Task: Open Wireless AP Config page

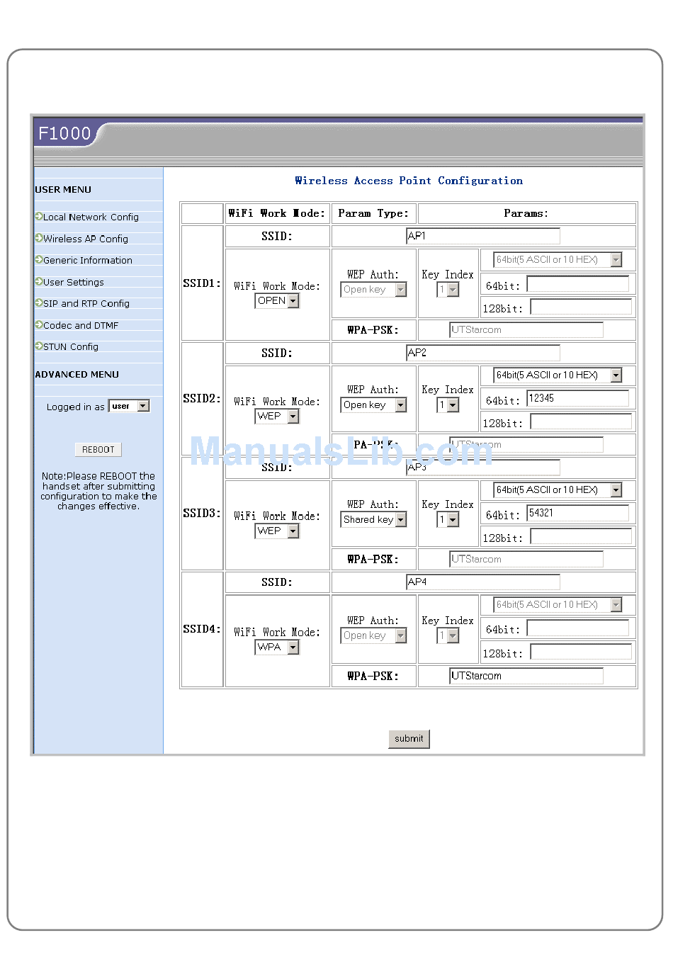Action: 86,239
